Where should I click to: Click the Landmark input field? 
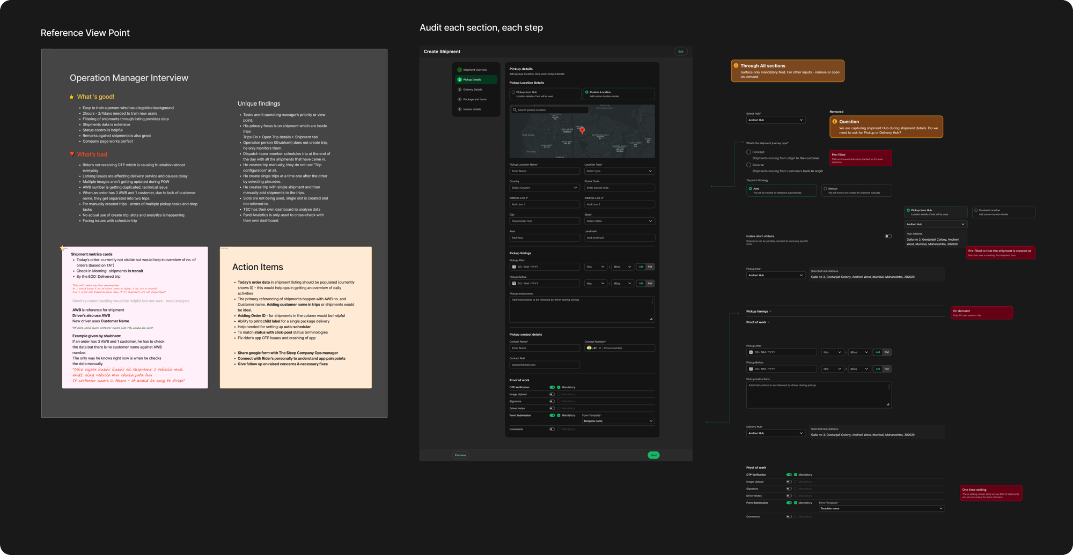tap(619, 238)
